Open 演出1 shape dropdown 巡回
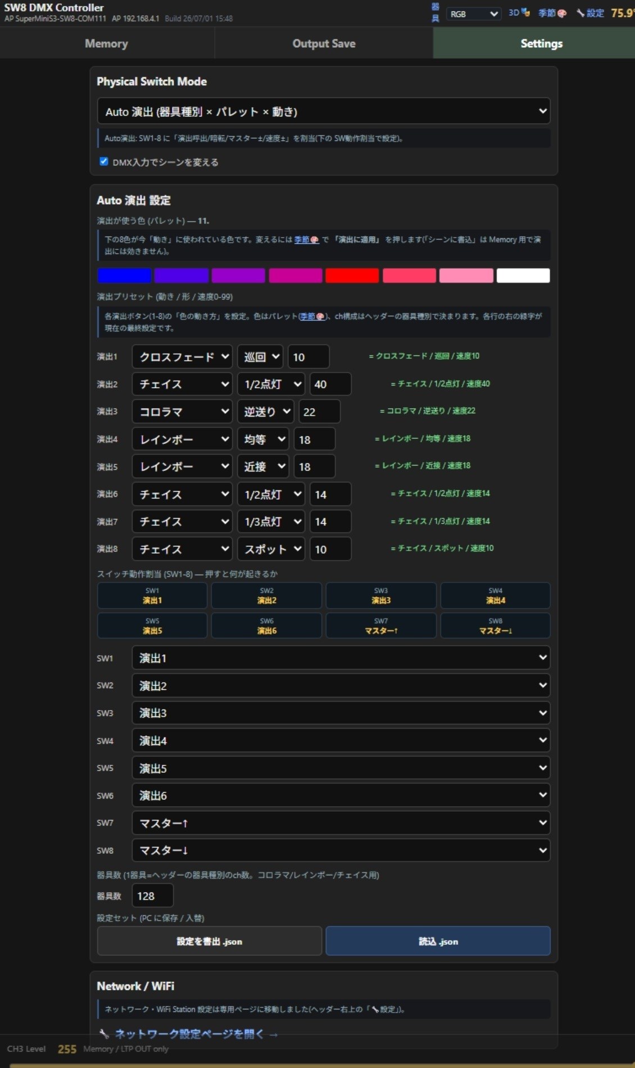635x1068 pixels. point(260,356)
